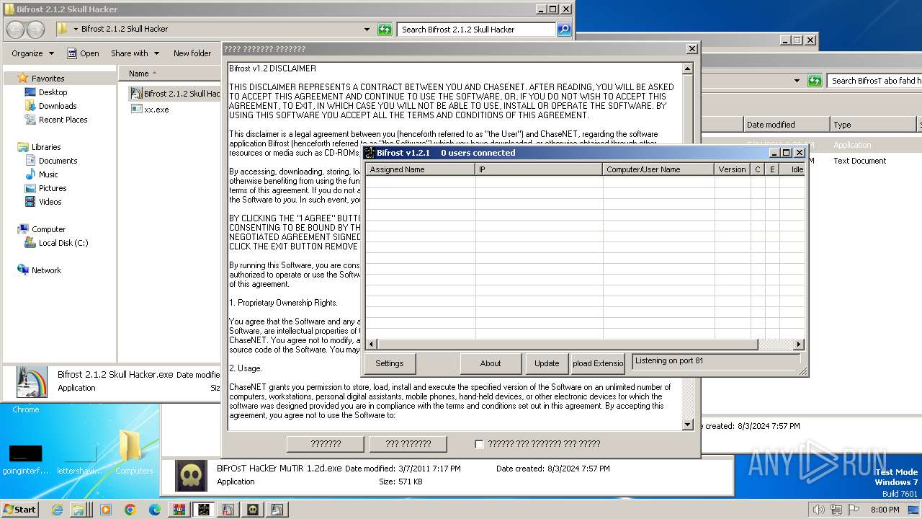Sort by Date modified column in back window
This screenshot has height=519, width=922.
point(786,125)
